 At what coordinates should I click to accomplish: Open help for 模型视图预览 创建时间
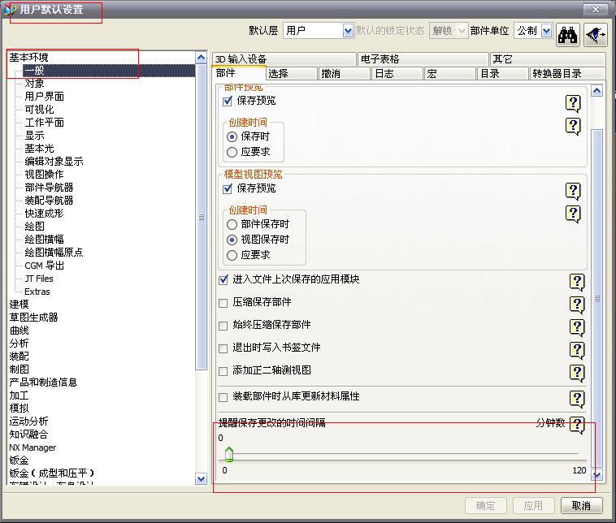[x=573, y=214]
